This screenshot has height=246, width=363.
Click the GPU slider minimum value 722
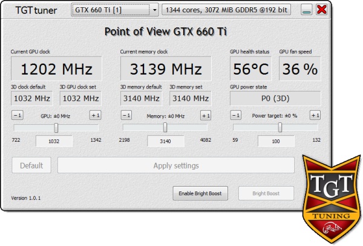(x=16, y=140)
